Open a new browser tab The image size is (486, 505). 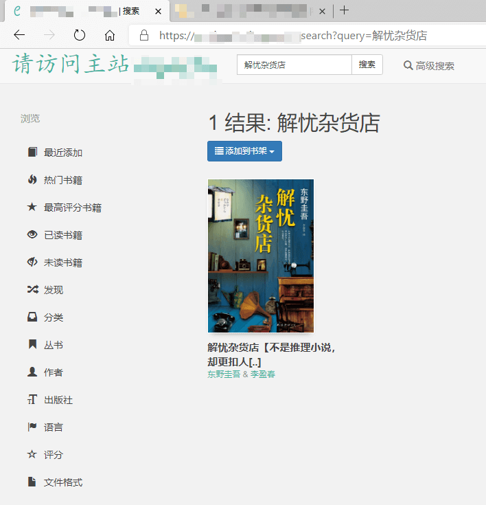(x=344, y=10)
